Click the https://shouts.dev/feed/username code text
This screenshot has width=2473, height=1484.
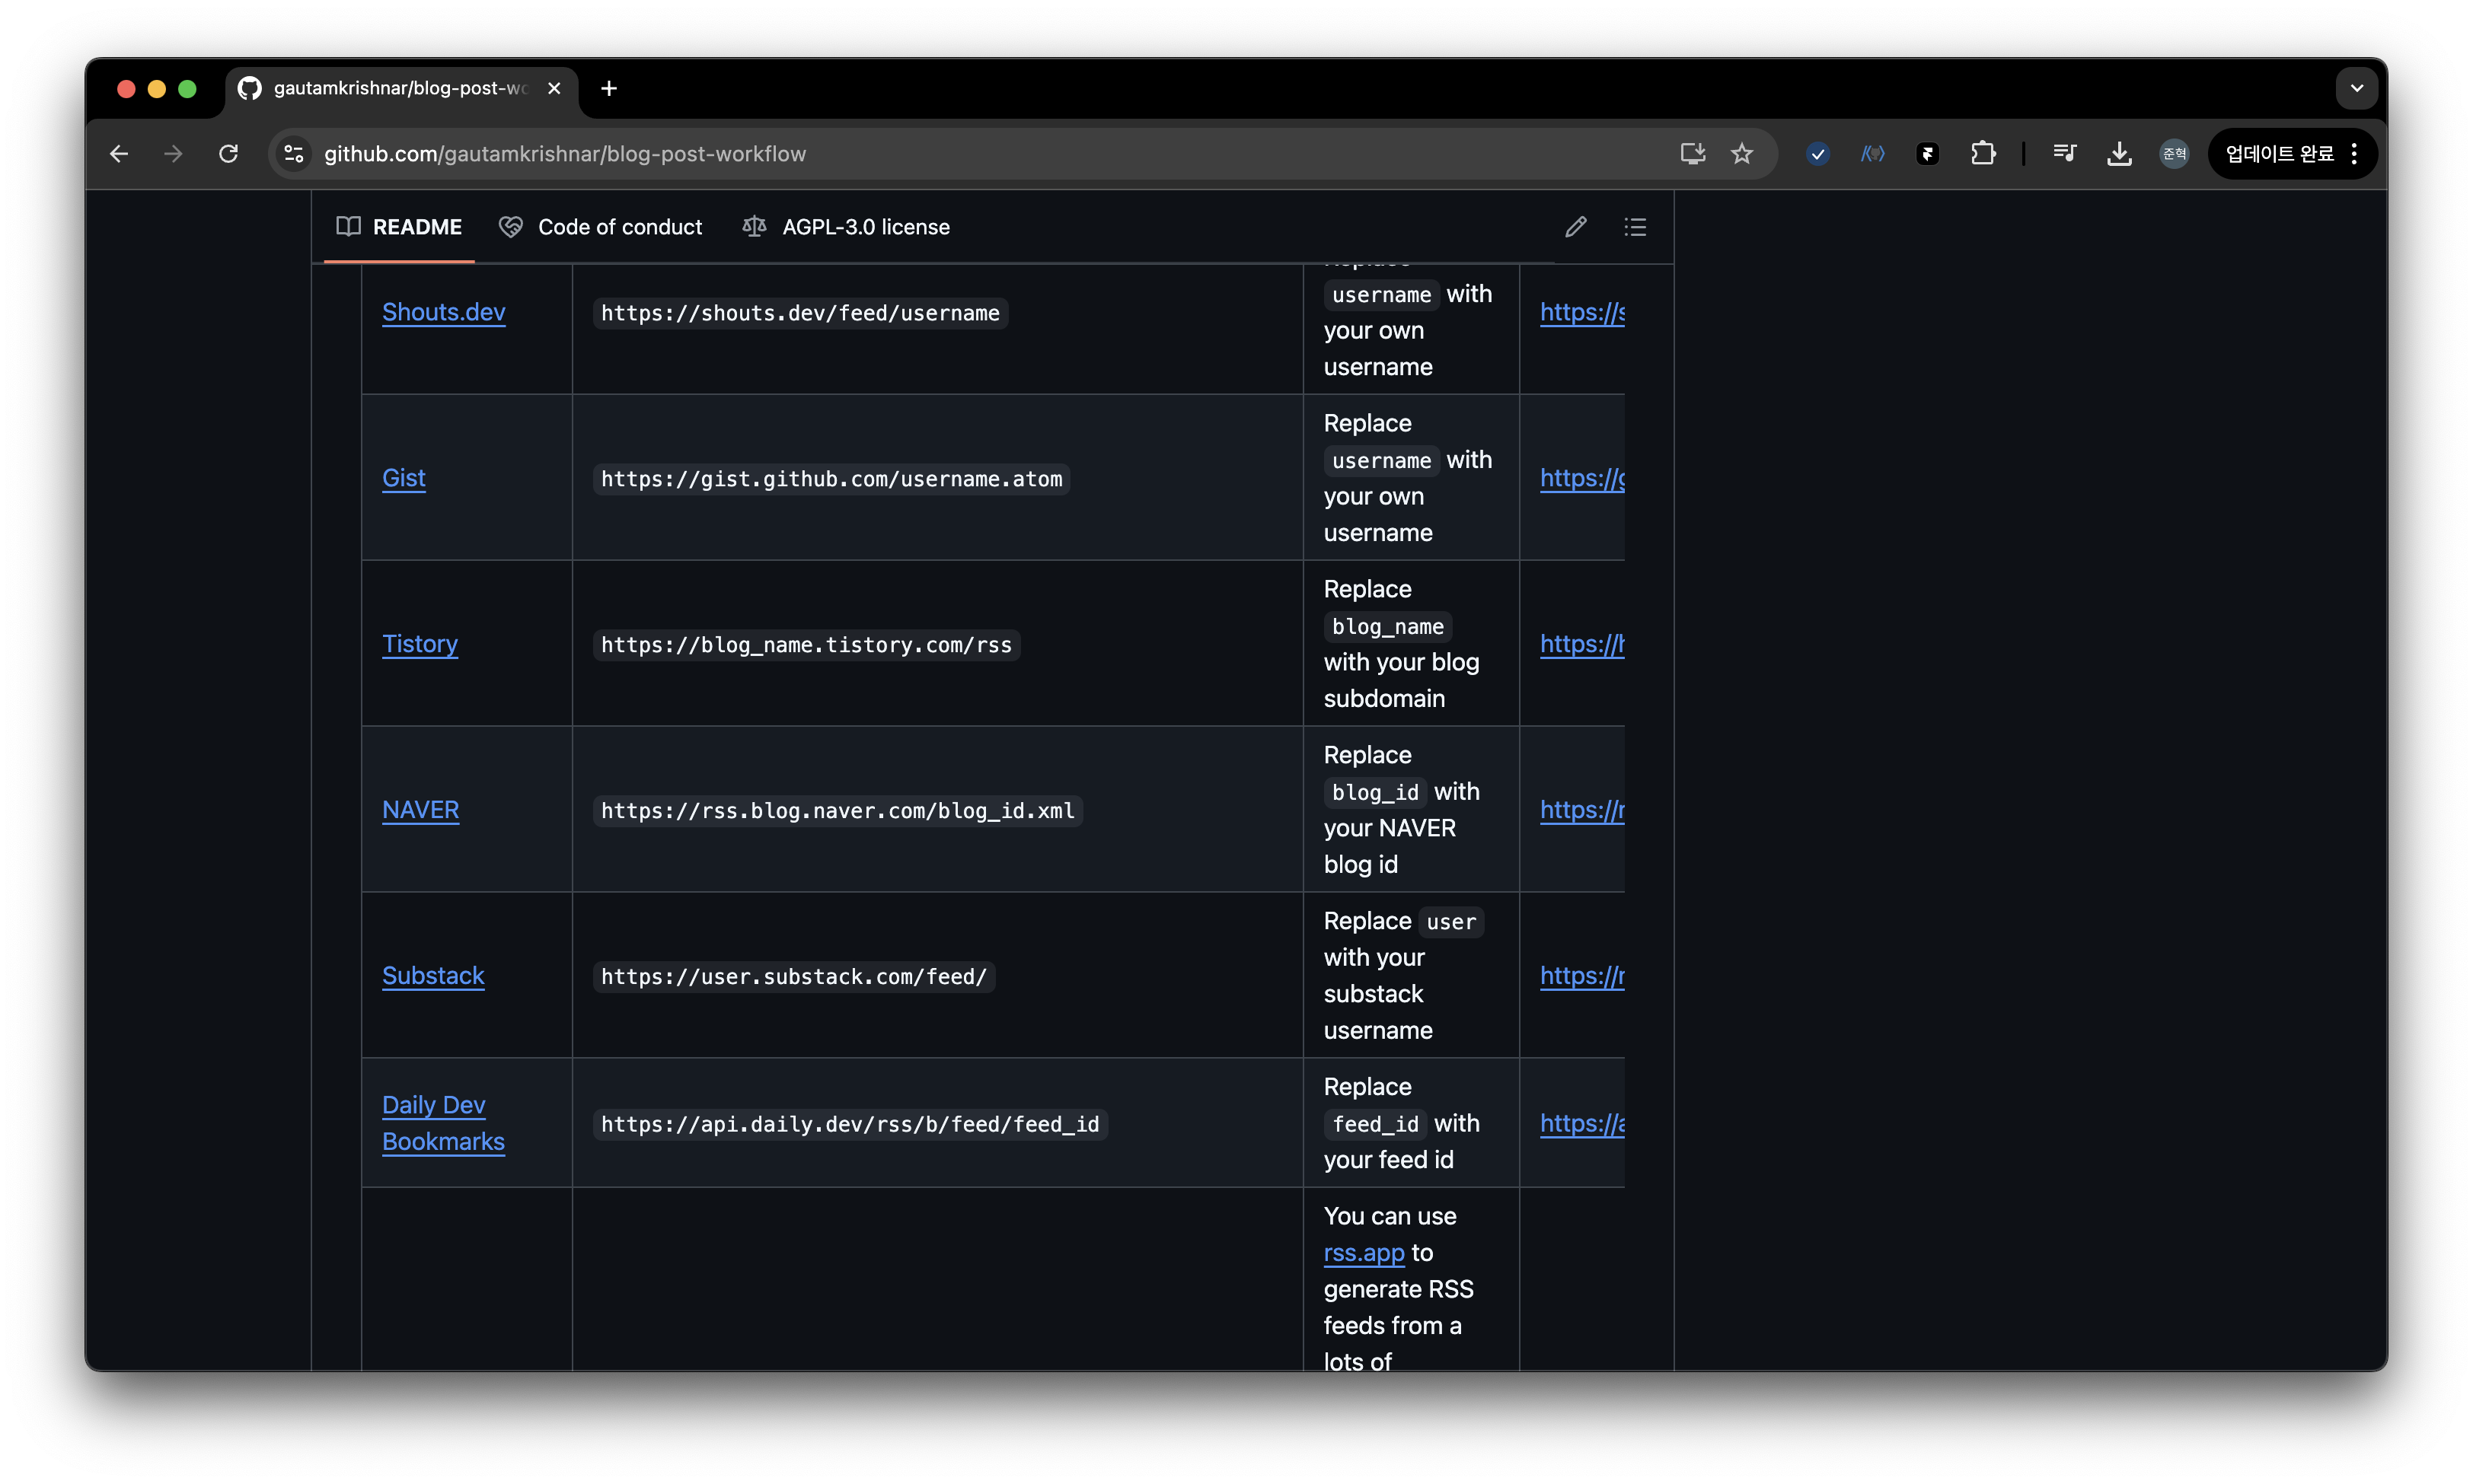(800, 313)
